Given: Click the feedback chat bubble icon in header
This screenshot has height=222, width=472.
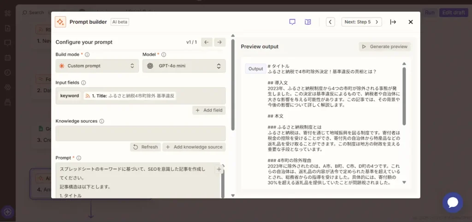Looking at the screenshot, I should (292, 22).
